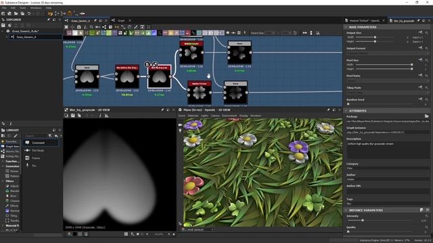433x243 pixels.
Task: Open the Help menu
Action: 49,8
